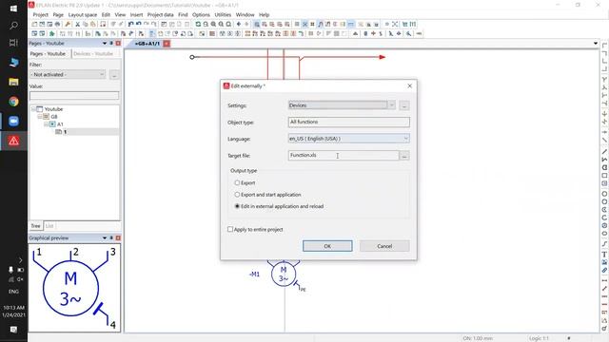
Task: Collapse the GB tree node
Action: point(40,116)
